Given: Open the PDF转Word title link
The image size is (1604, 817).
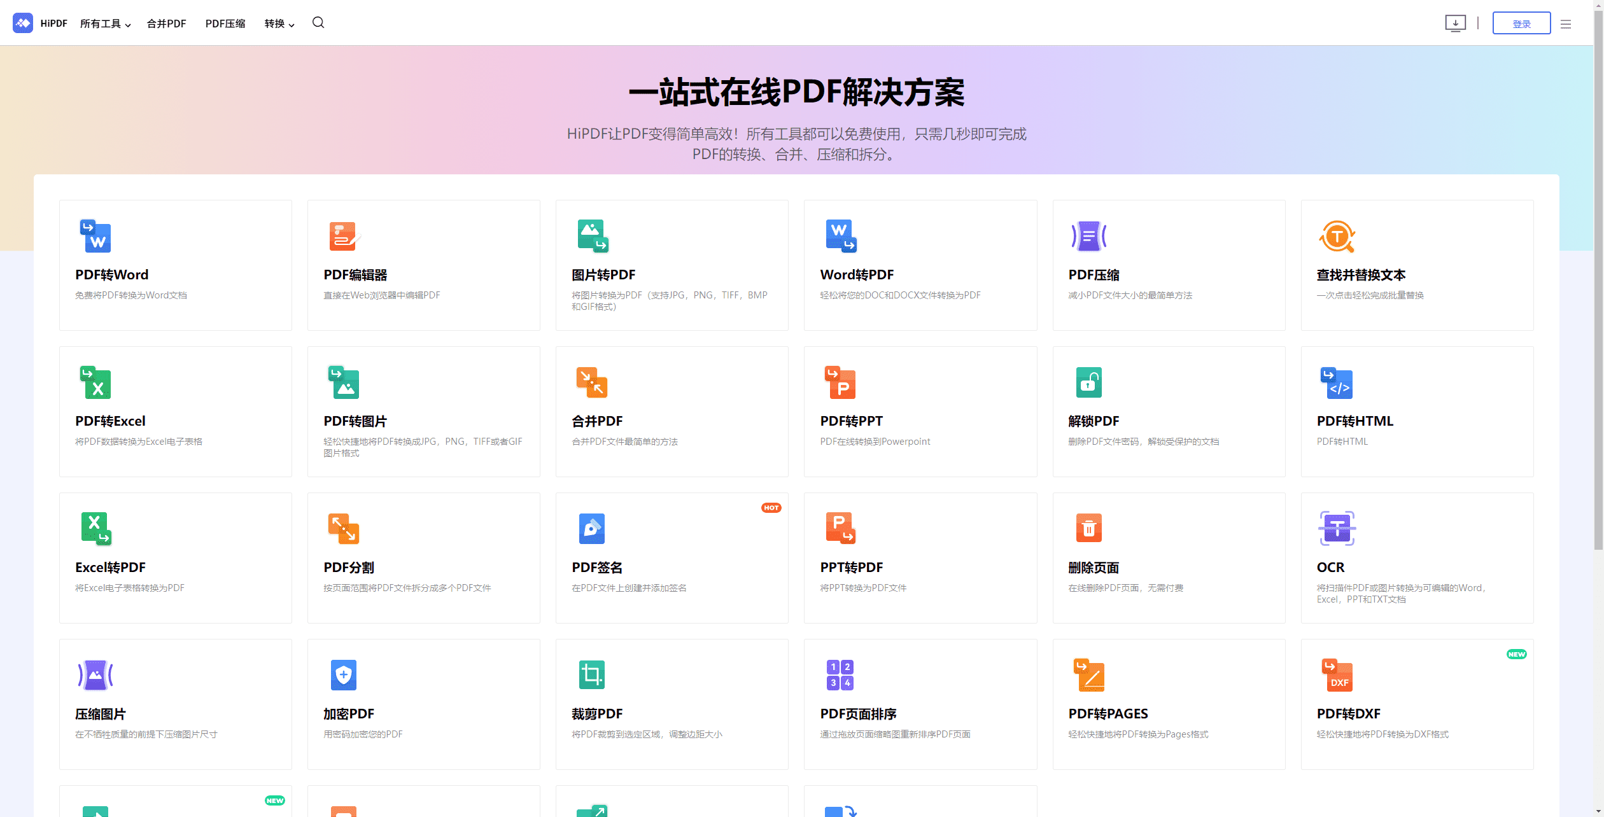Looking at the screenshot, I should [112, 275].
